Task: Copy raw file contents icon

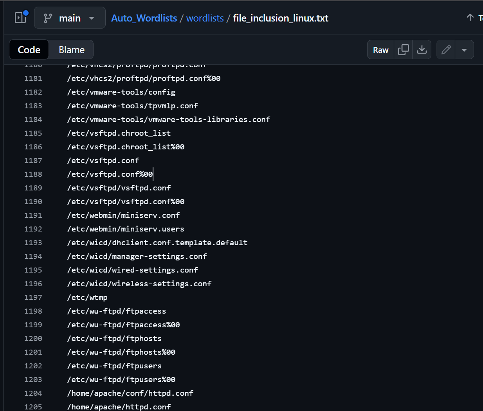Action: [403, 50]
